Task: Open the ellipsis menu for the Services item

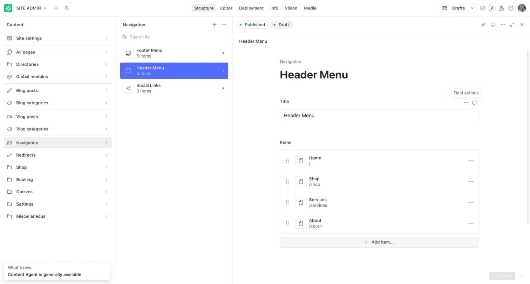Action: [x=471, y=202]
